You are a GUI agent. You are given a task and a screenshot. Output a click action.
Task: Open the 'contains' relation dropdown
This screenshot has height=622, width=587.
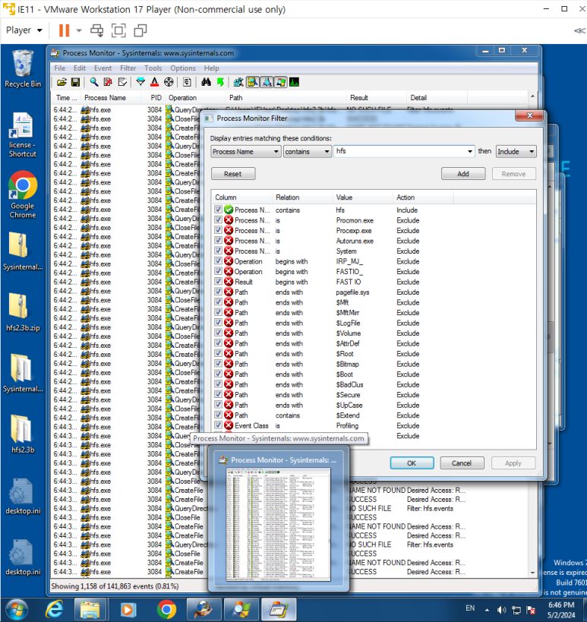[x=308, y=152]
